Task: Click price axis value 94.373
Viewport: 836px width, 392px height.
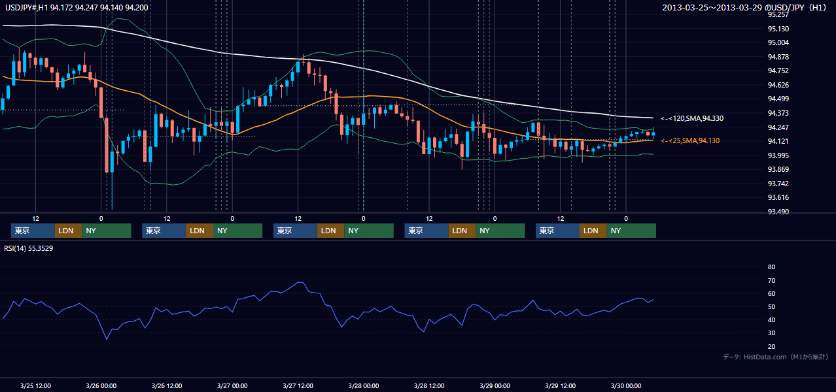Action: coord(778,113)
